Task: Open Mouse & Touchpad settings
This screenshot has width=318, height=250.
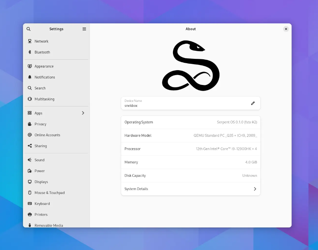Action: 56,193
